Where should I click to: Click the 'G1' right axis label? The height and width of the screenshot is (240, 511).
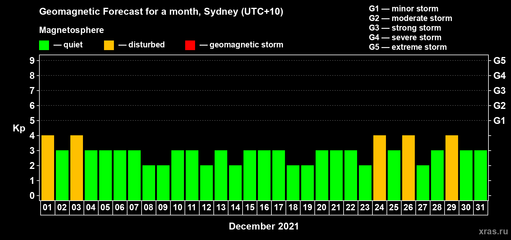click(x=500, y=121)
